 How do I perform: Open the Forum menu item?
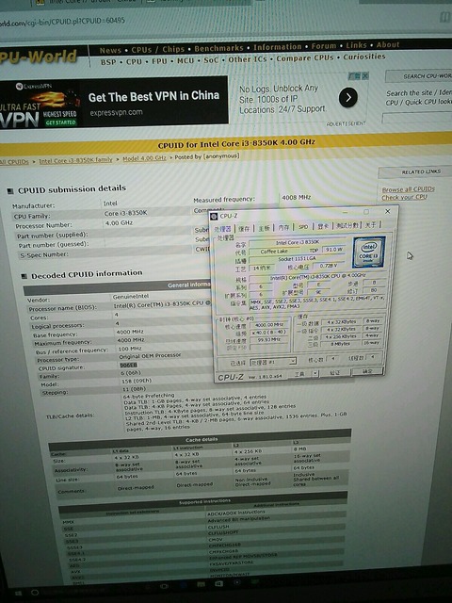click(324, 46)
